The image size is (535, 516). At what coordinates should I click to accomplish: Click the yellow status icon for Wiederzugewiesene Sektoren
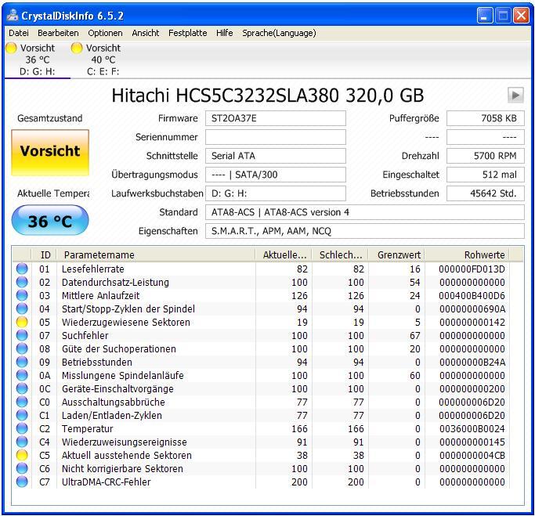[x=22, y=322]
